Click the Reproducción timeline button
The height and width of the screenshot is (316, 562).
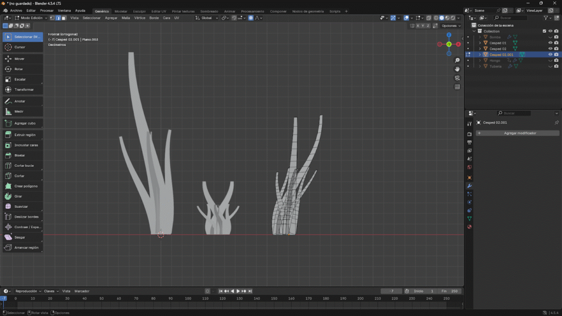(27, 291)
